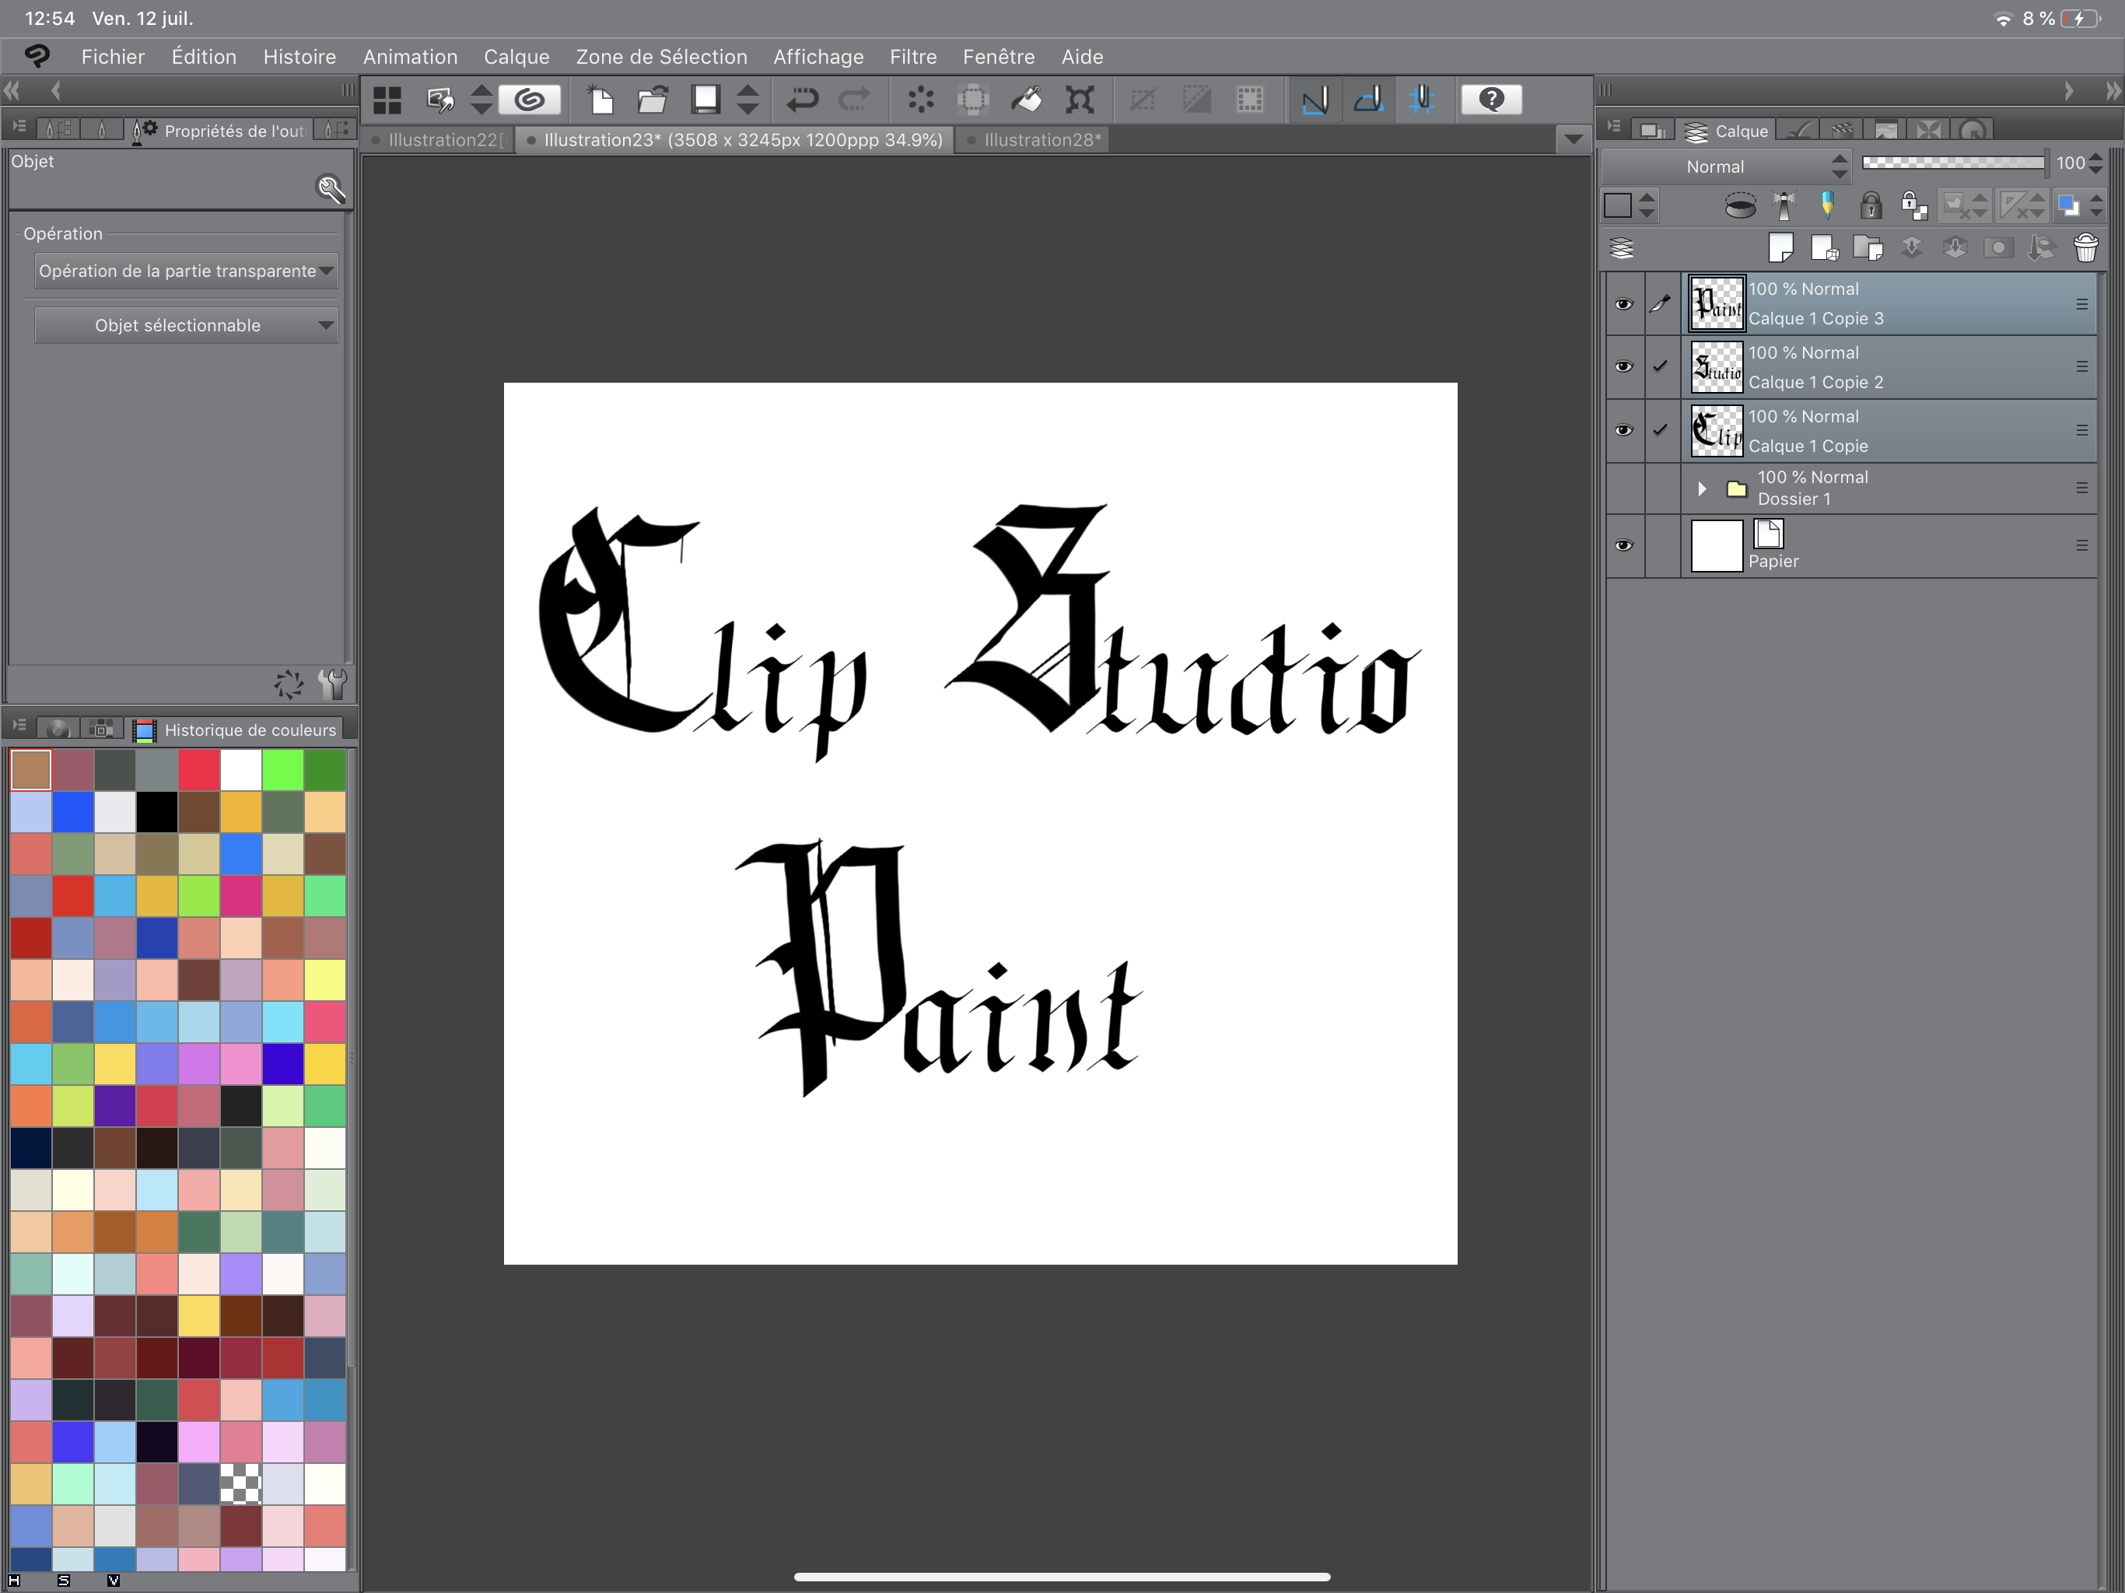This screenshot has height=1593, width=2125.
Task: Hide the Papier layer
Action: tap(1623, 544)
